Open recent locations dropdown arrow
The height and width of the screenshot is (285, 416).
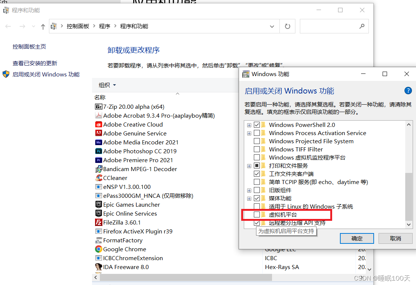pyautogui.click(x=33, y=26)
